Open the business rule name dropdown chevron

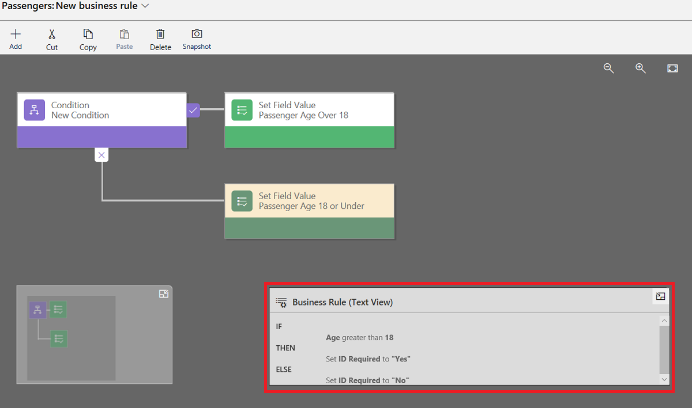[144, 6]
